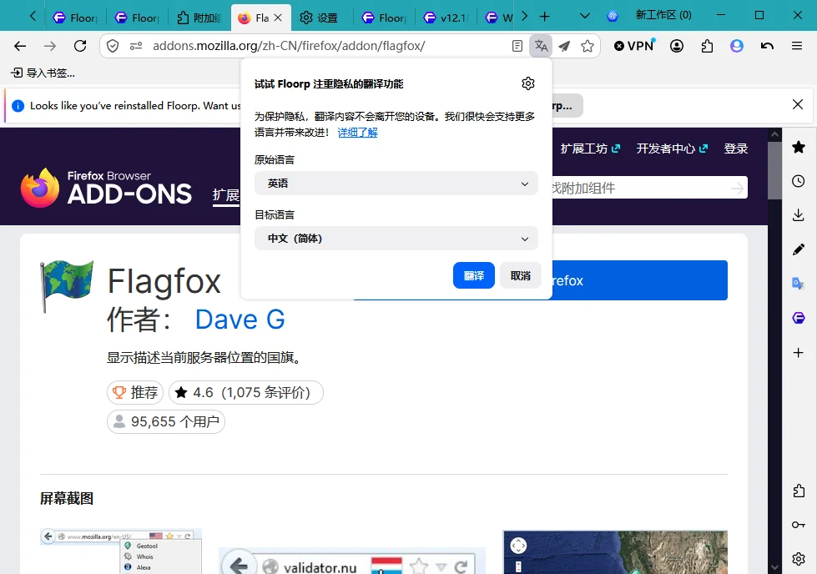Bookmark this page with the star icon
817x574 pixels.
(588, 46)
